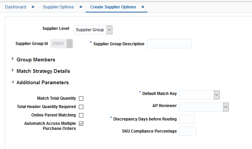252x149 pixels.
Task: Switch to the Dashboard tab
Action: (x=16, y=7)
